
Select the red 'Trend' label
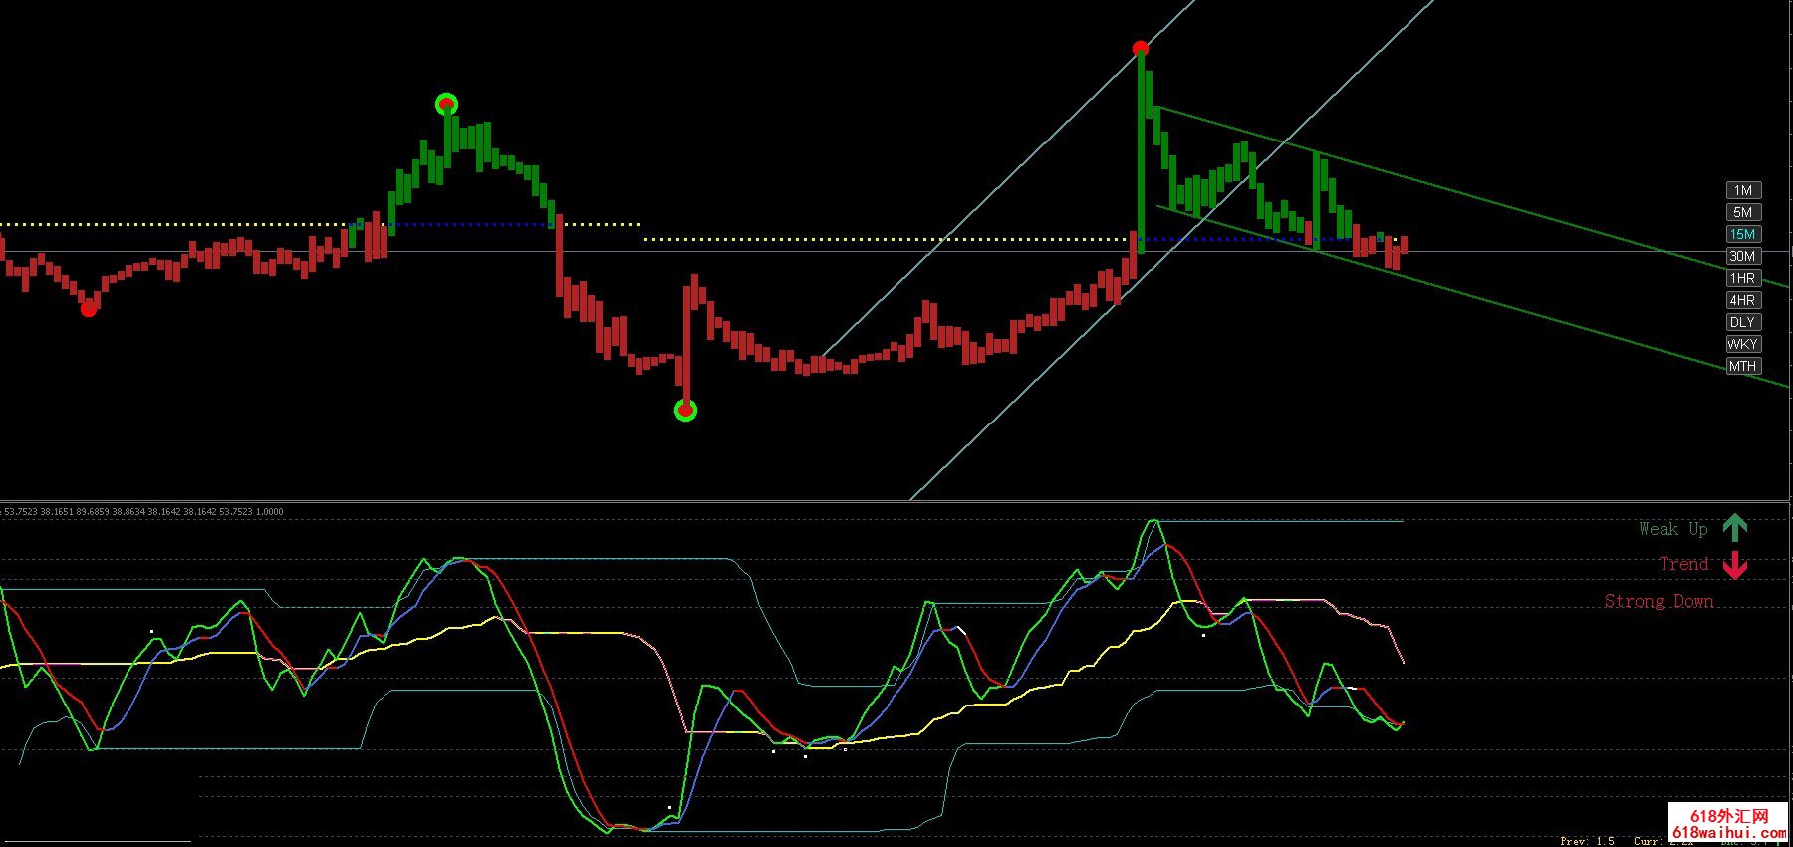pos(1683,564)
